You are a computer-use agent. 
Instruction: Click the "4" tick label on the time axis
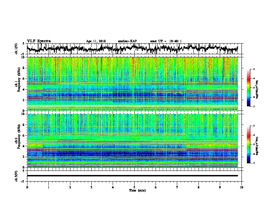[x=113, y=187]
